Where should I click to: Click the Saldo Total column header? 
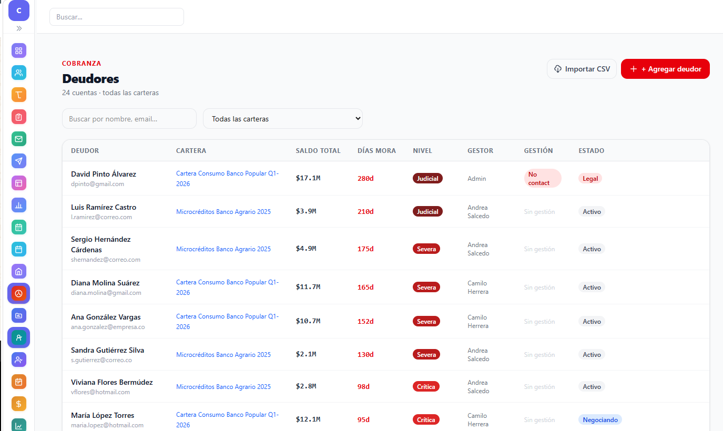(x=318, y=151)
